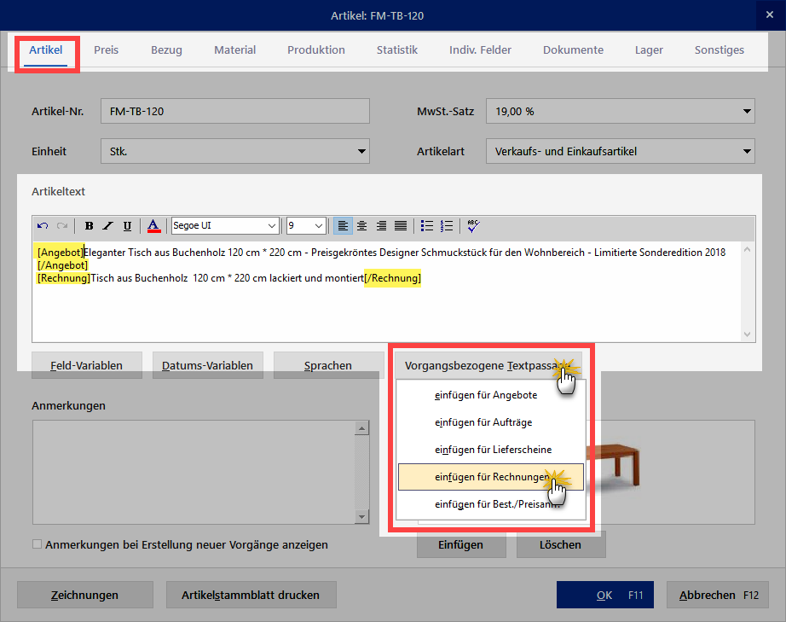Redo the last edit in Artikeltext toolbar
786x622 pixels.
pos(62,226)
